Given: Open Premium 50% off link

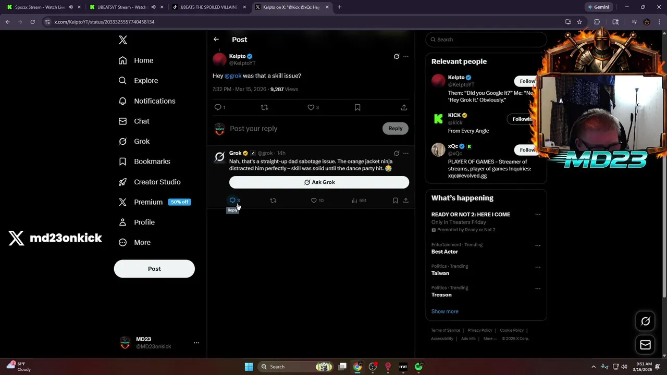Looking at the screenshot, I should pyautogui.click(x=155, y=202).
